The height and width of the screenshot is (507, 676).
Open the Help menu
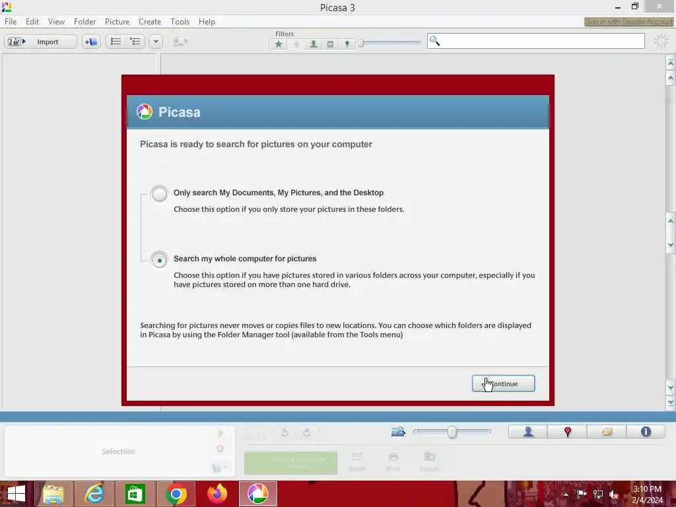point(207,22)
